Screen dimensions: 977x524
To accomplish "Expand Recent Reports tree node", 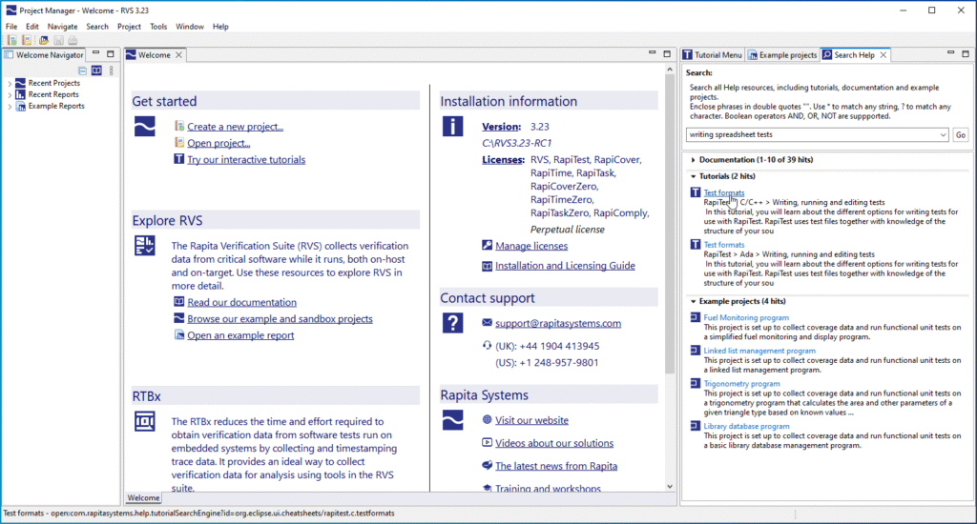I will coord(10,94).
